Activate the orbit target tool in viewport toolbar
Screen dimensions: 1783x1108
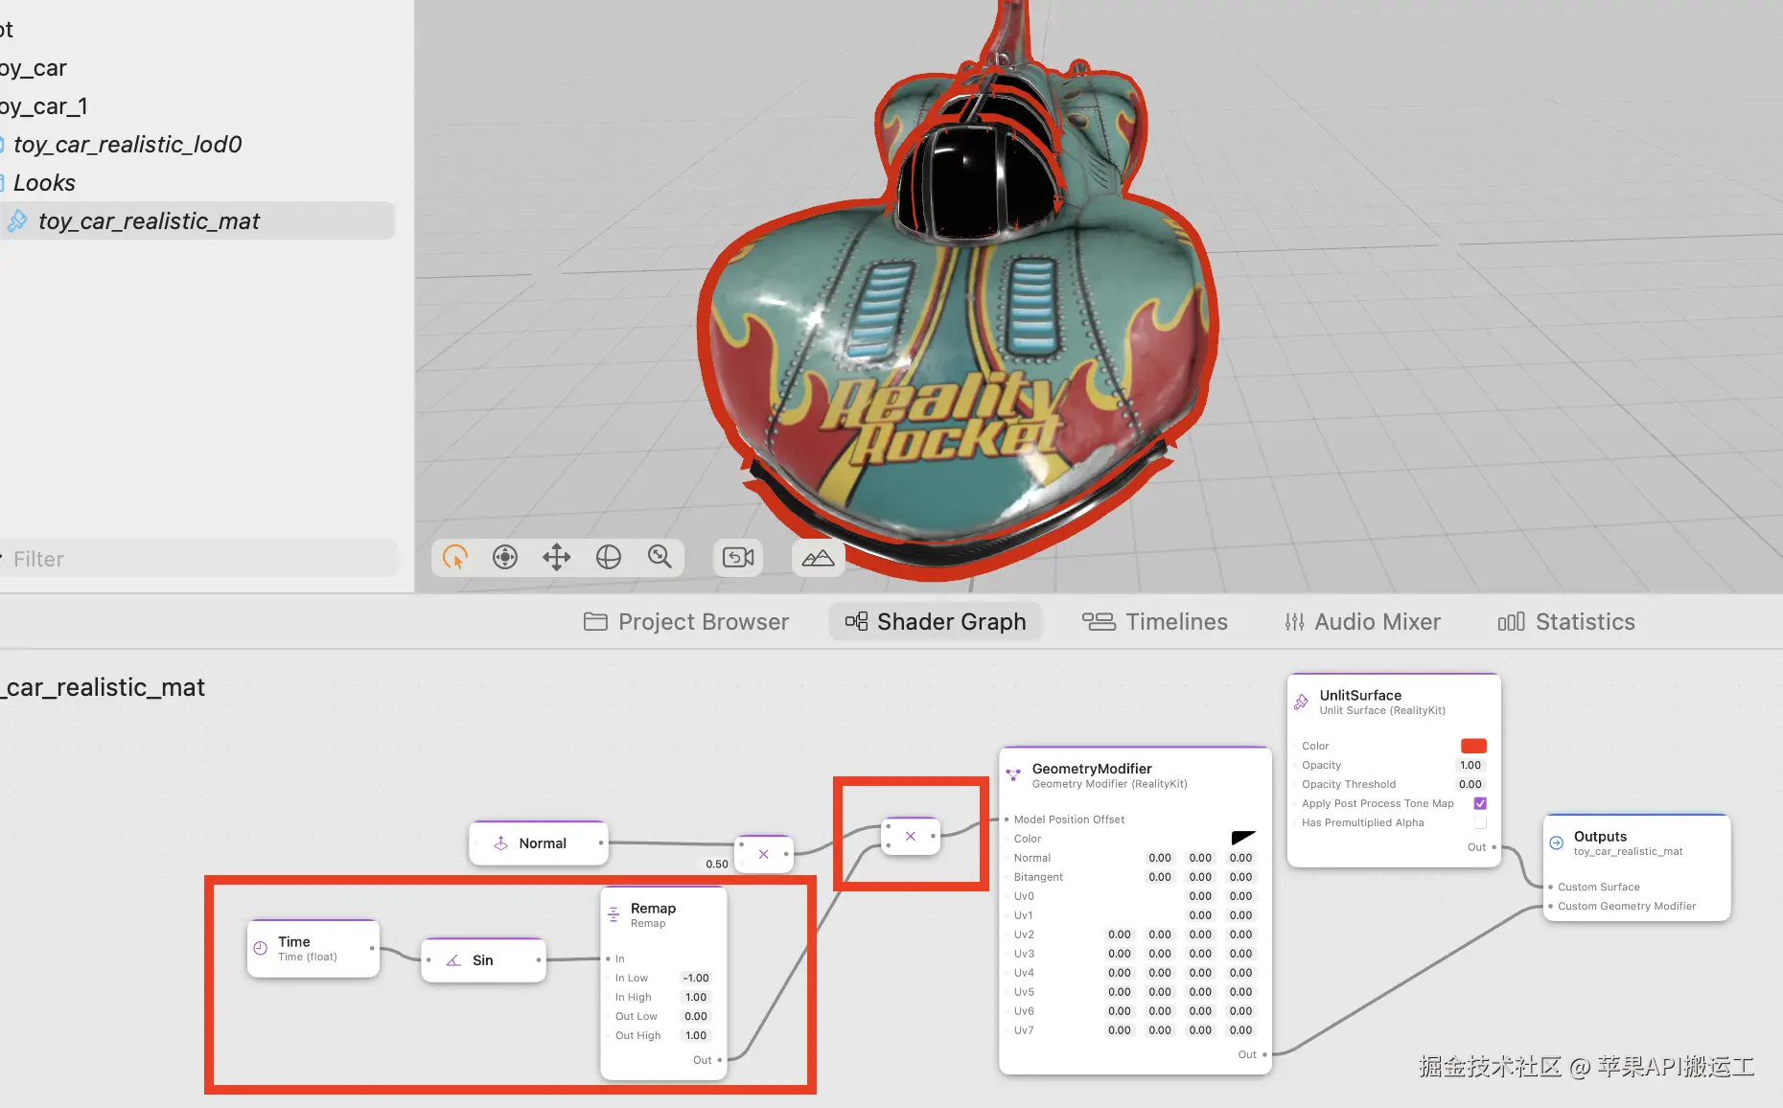point(505,557)
